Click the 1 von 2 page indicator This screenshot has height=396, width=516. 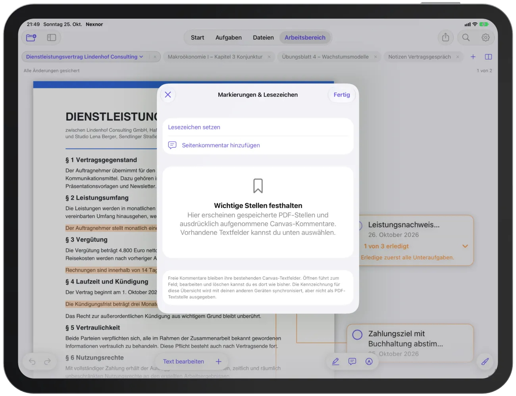(484, 71)
